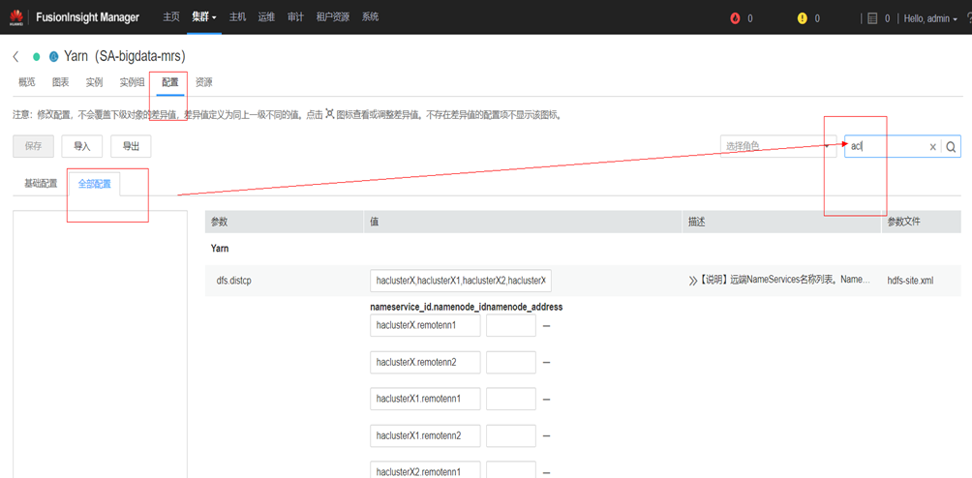This screenshot has width=972, height=478.
Task: Go to 主页 in top navigation
Action: (171, 17)
